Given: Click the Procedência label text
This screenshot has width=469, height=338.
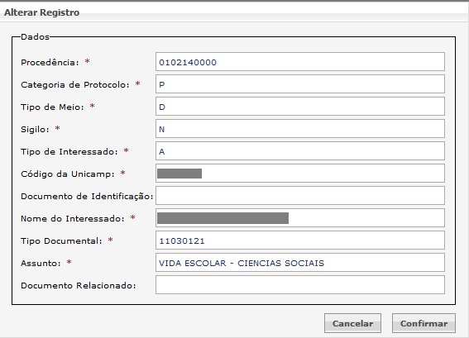Looking at the screenshot, I should coord(50,63).
